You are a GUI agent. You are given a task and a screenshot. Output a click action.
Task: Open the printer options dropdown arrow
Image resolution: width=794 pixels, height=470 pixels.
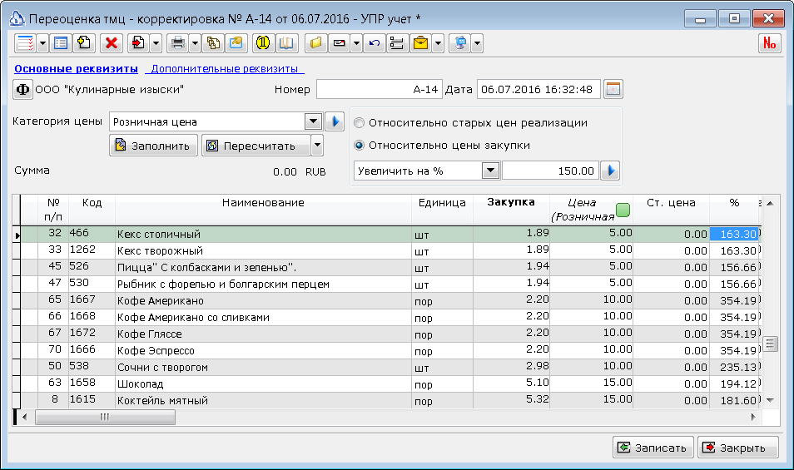pyautogui.click(x=195, y=43)
